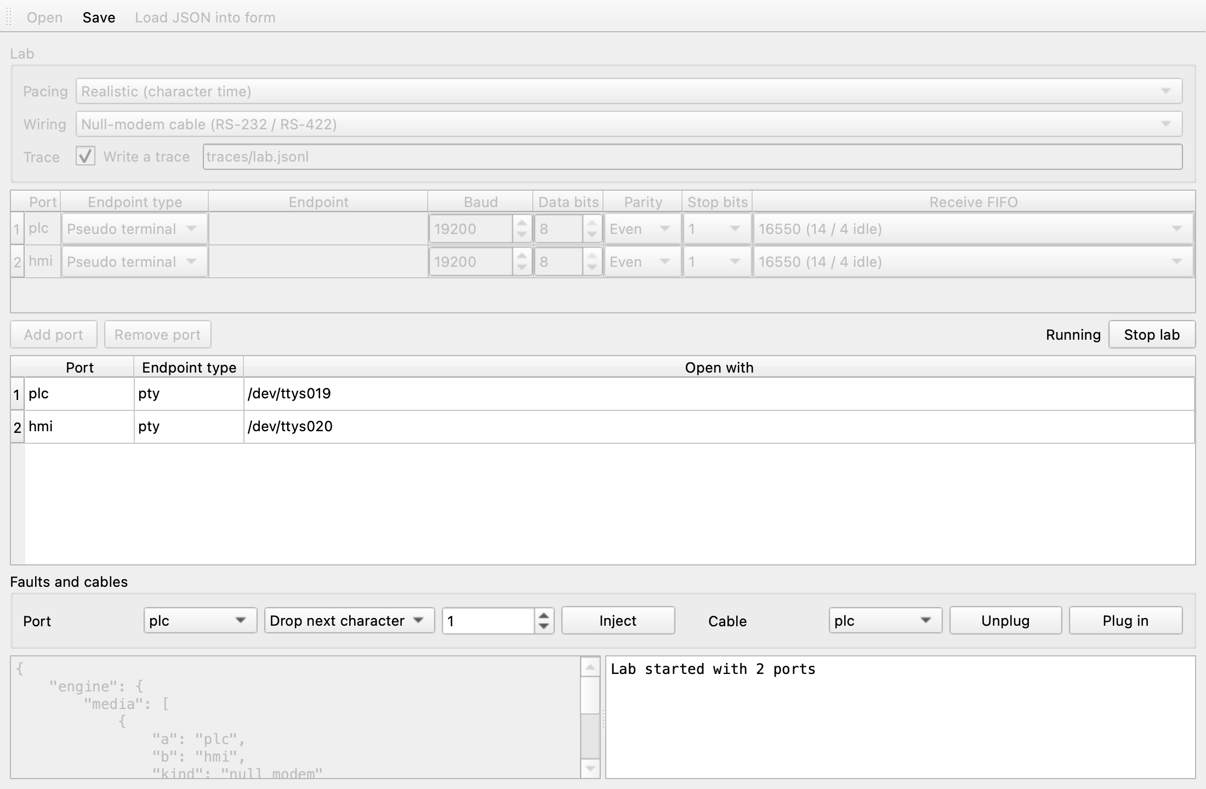Image resolution: width=1206 pixels, height=789 pixels.
Task: Click the Remove port button
Action: click(158, 334)
